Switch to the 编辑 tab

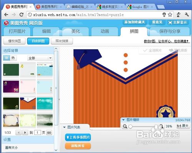[46, 31]
